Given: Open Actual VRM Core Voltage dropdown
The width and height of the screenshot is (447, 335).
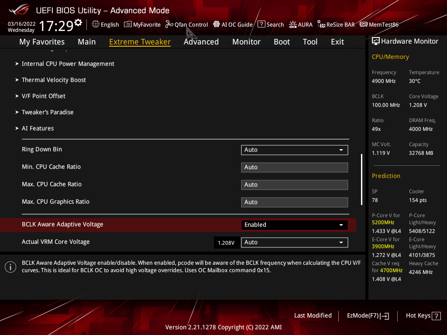Looking at the screenshot, I should click(295, 243).
